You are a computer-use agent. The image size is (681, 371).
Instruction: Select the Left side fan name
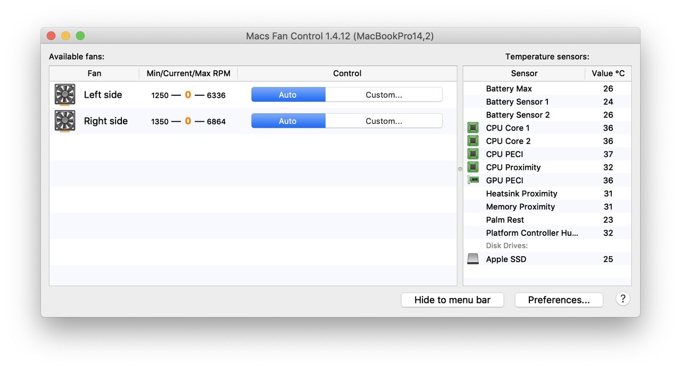point(103,95)
